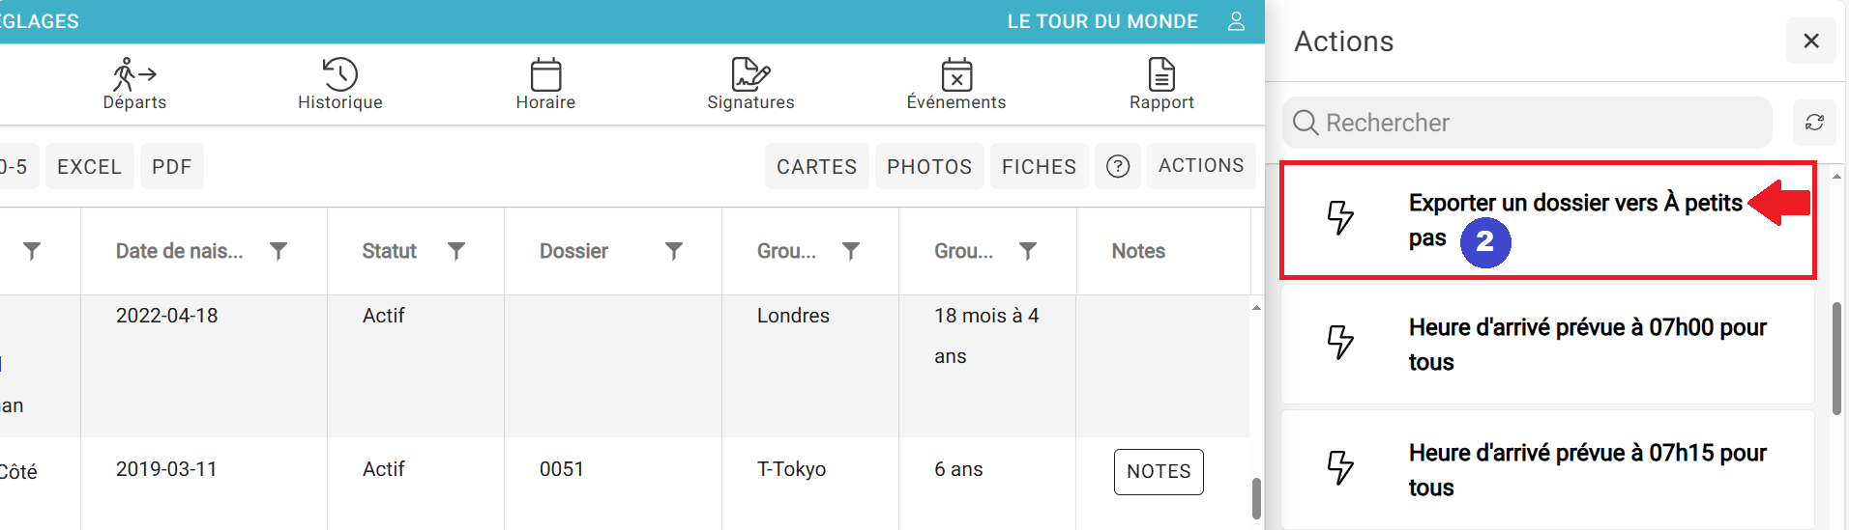Open the Rapport document icon
This screenshot has width=1849, height=530.
pos(1161,74)
